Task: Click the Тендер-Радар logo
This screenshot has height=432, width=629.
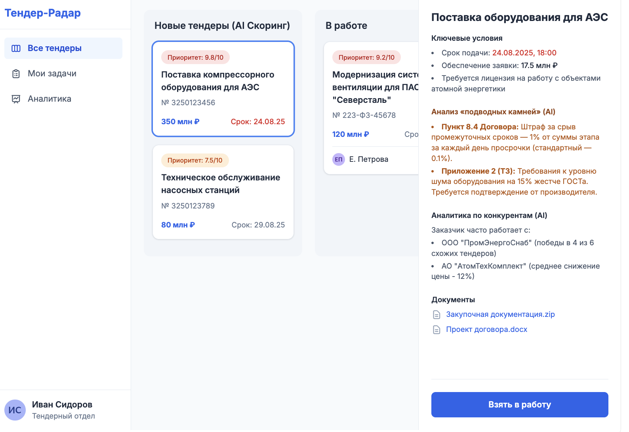Action: (42, 13)
